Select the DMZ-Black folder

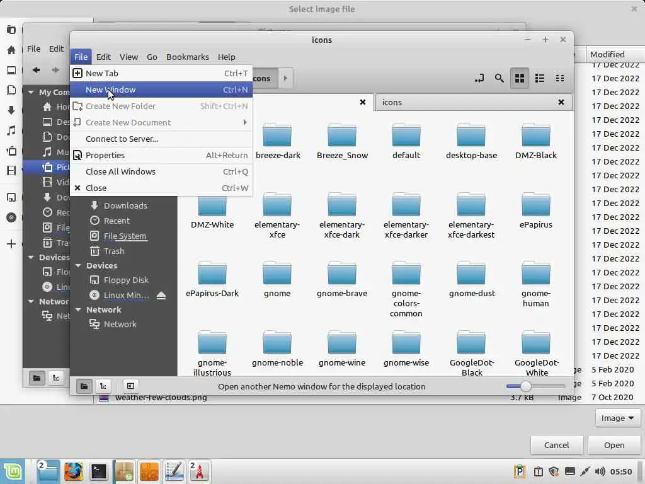coord(535,141)
